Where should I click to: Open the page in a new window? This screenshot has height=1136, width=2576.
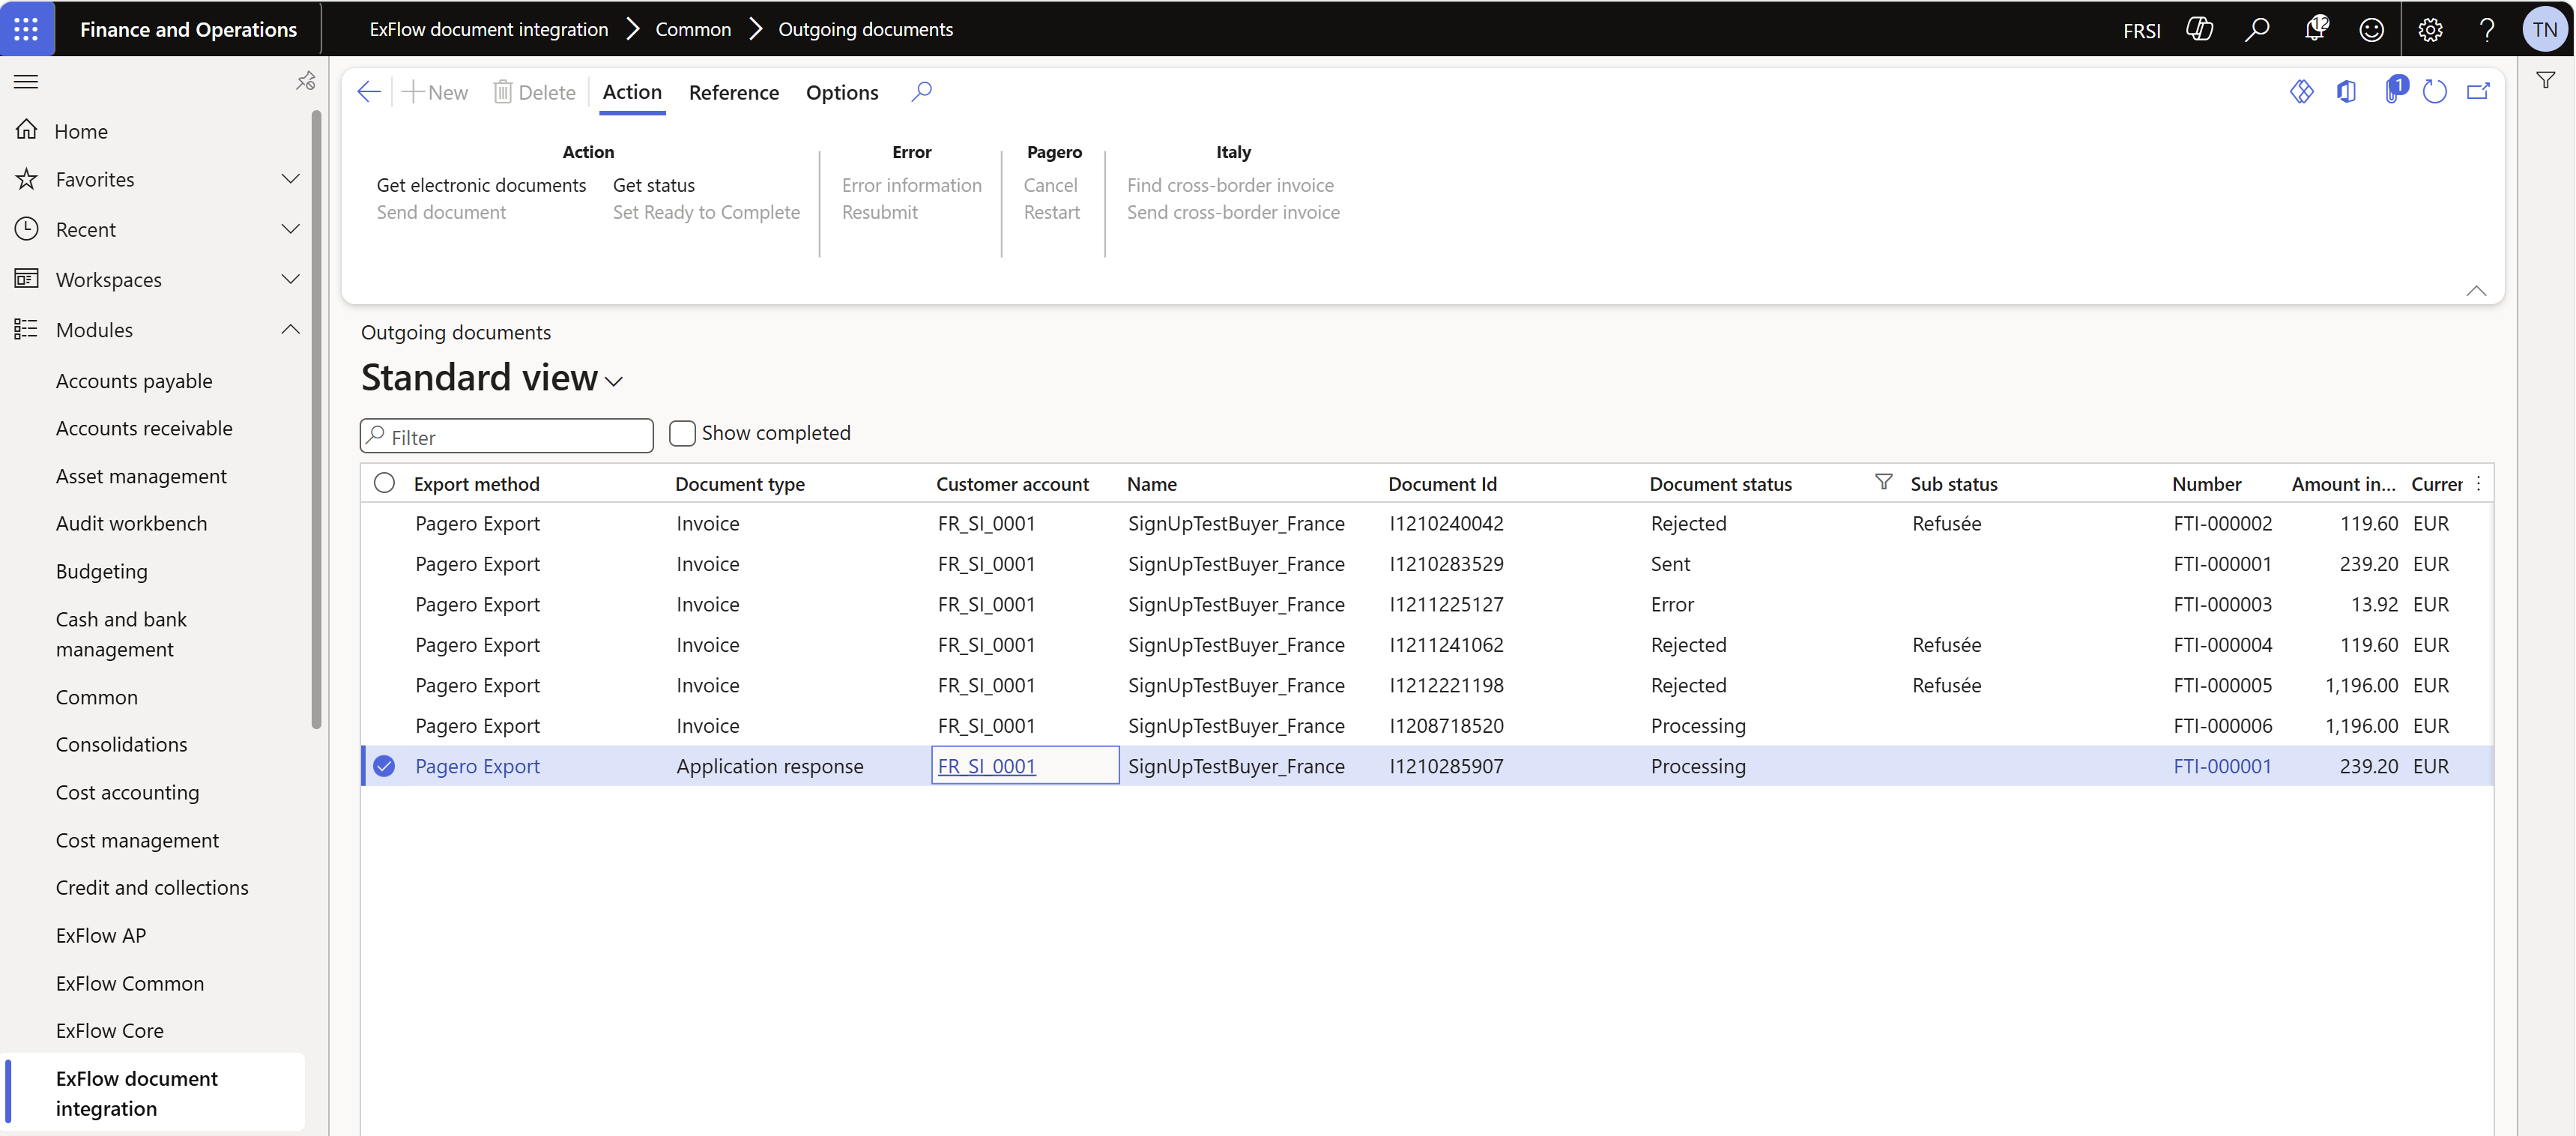[x=2477, y=92]
